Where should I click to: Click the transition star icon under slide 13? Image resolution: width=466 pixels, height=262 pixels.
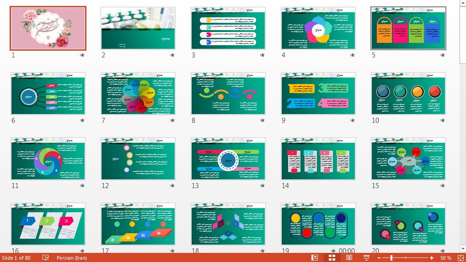pos(262,186)
